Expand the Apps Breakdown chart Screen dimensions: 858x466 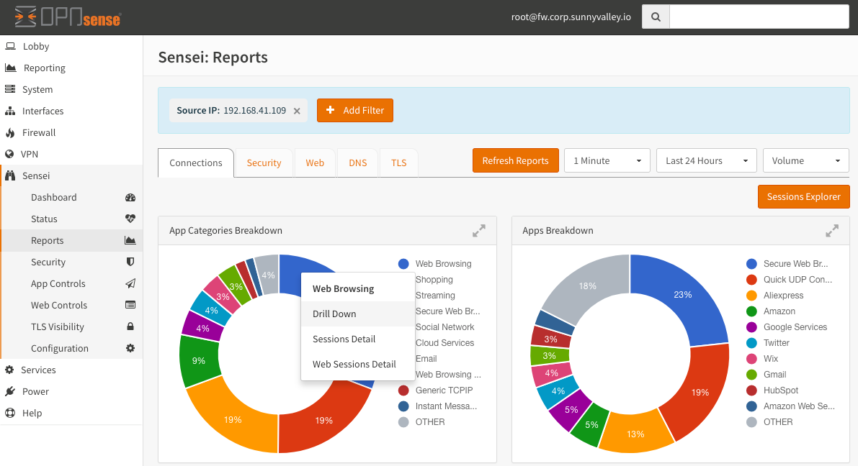pos(832,231)
